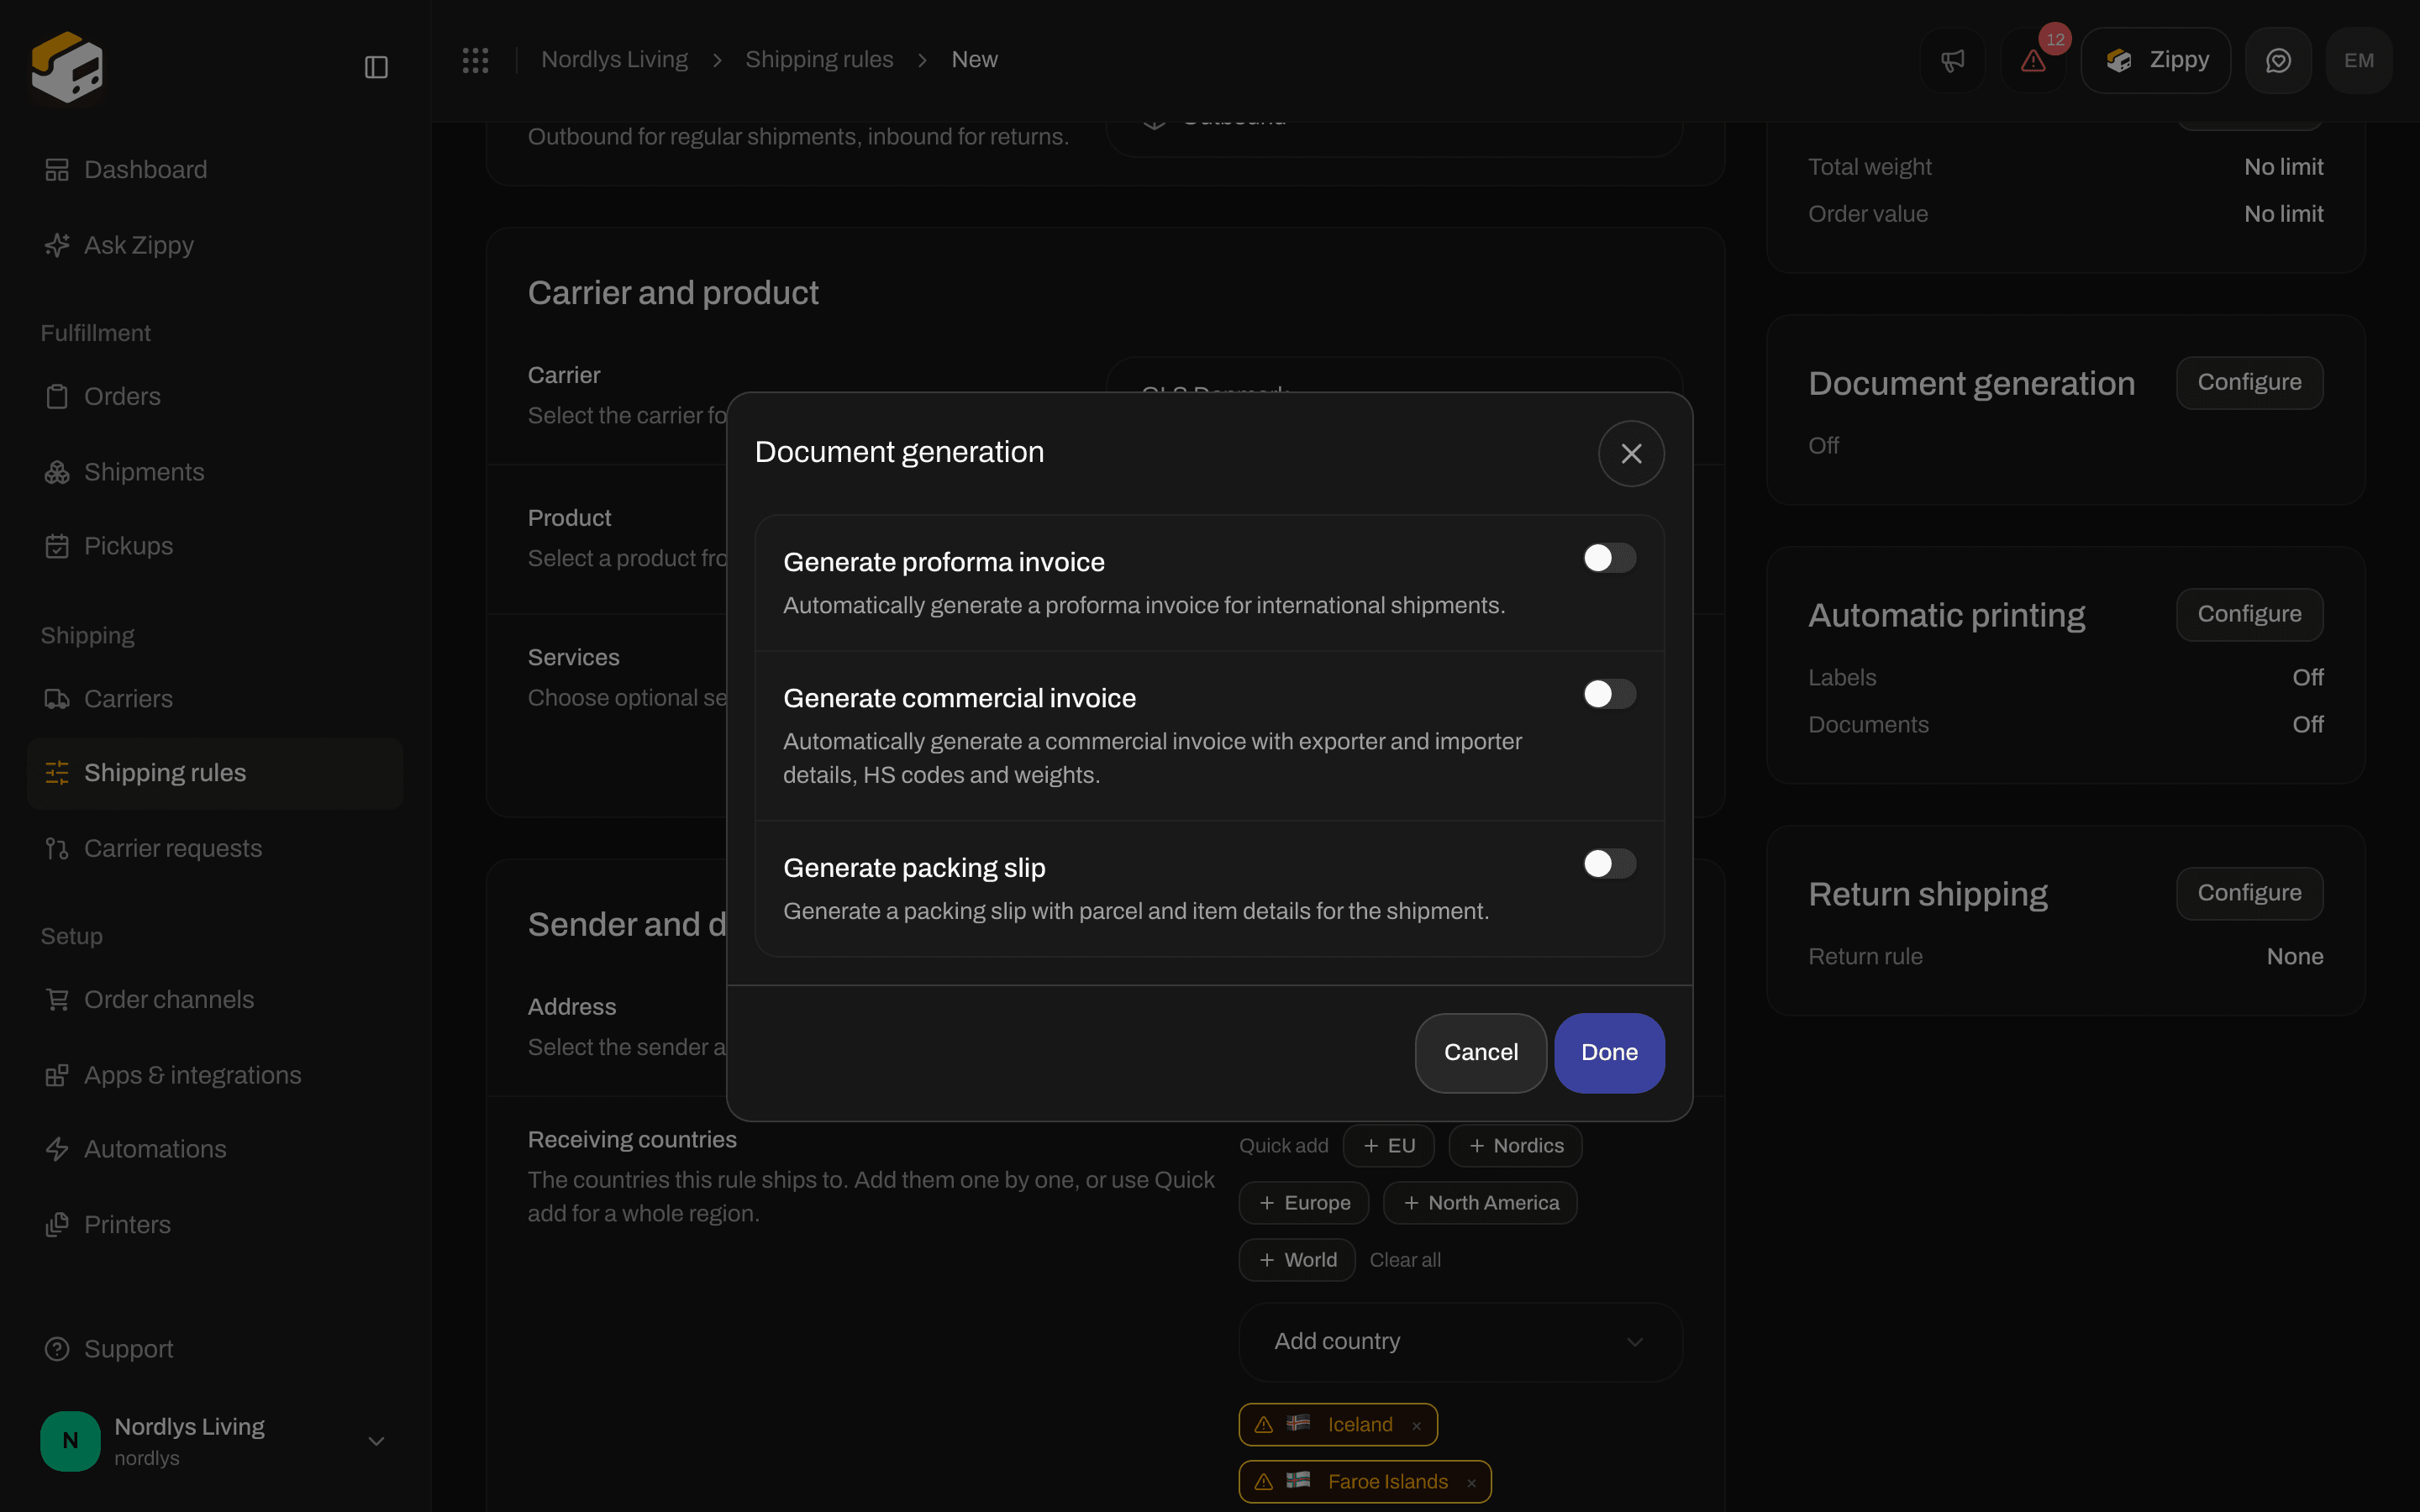Configure Return shipping
Screen dimensions: 2420x1512
coord(2249,893)
